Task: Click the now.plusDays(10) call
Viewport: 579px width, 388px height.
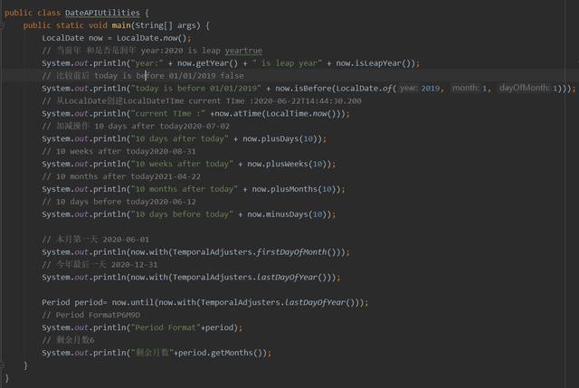Action: click(282, 138)
